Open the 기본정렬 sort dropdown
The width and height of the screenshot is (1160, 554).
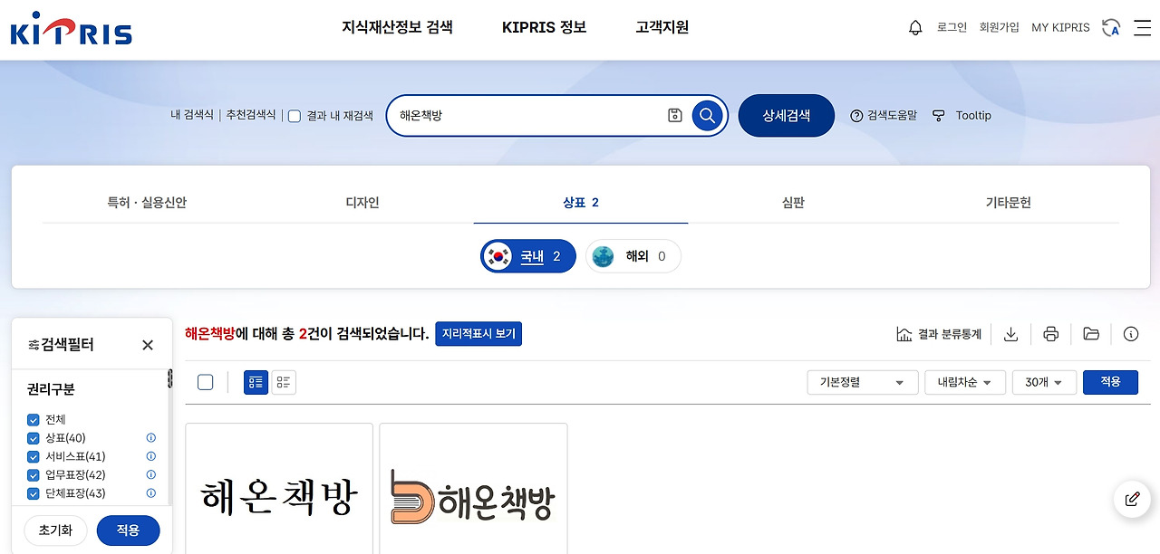point(863,382)
